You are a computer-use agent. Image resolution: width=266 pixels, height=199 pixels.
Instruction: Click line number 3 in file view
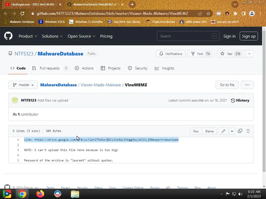(18, 150)
